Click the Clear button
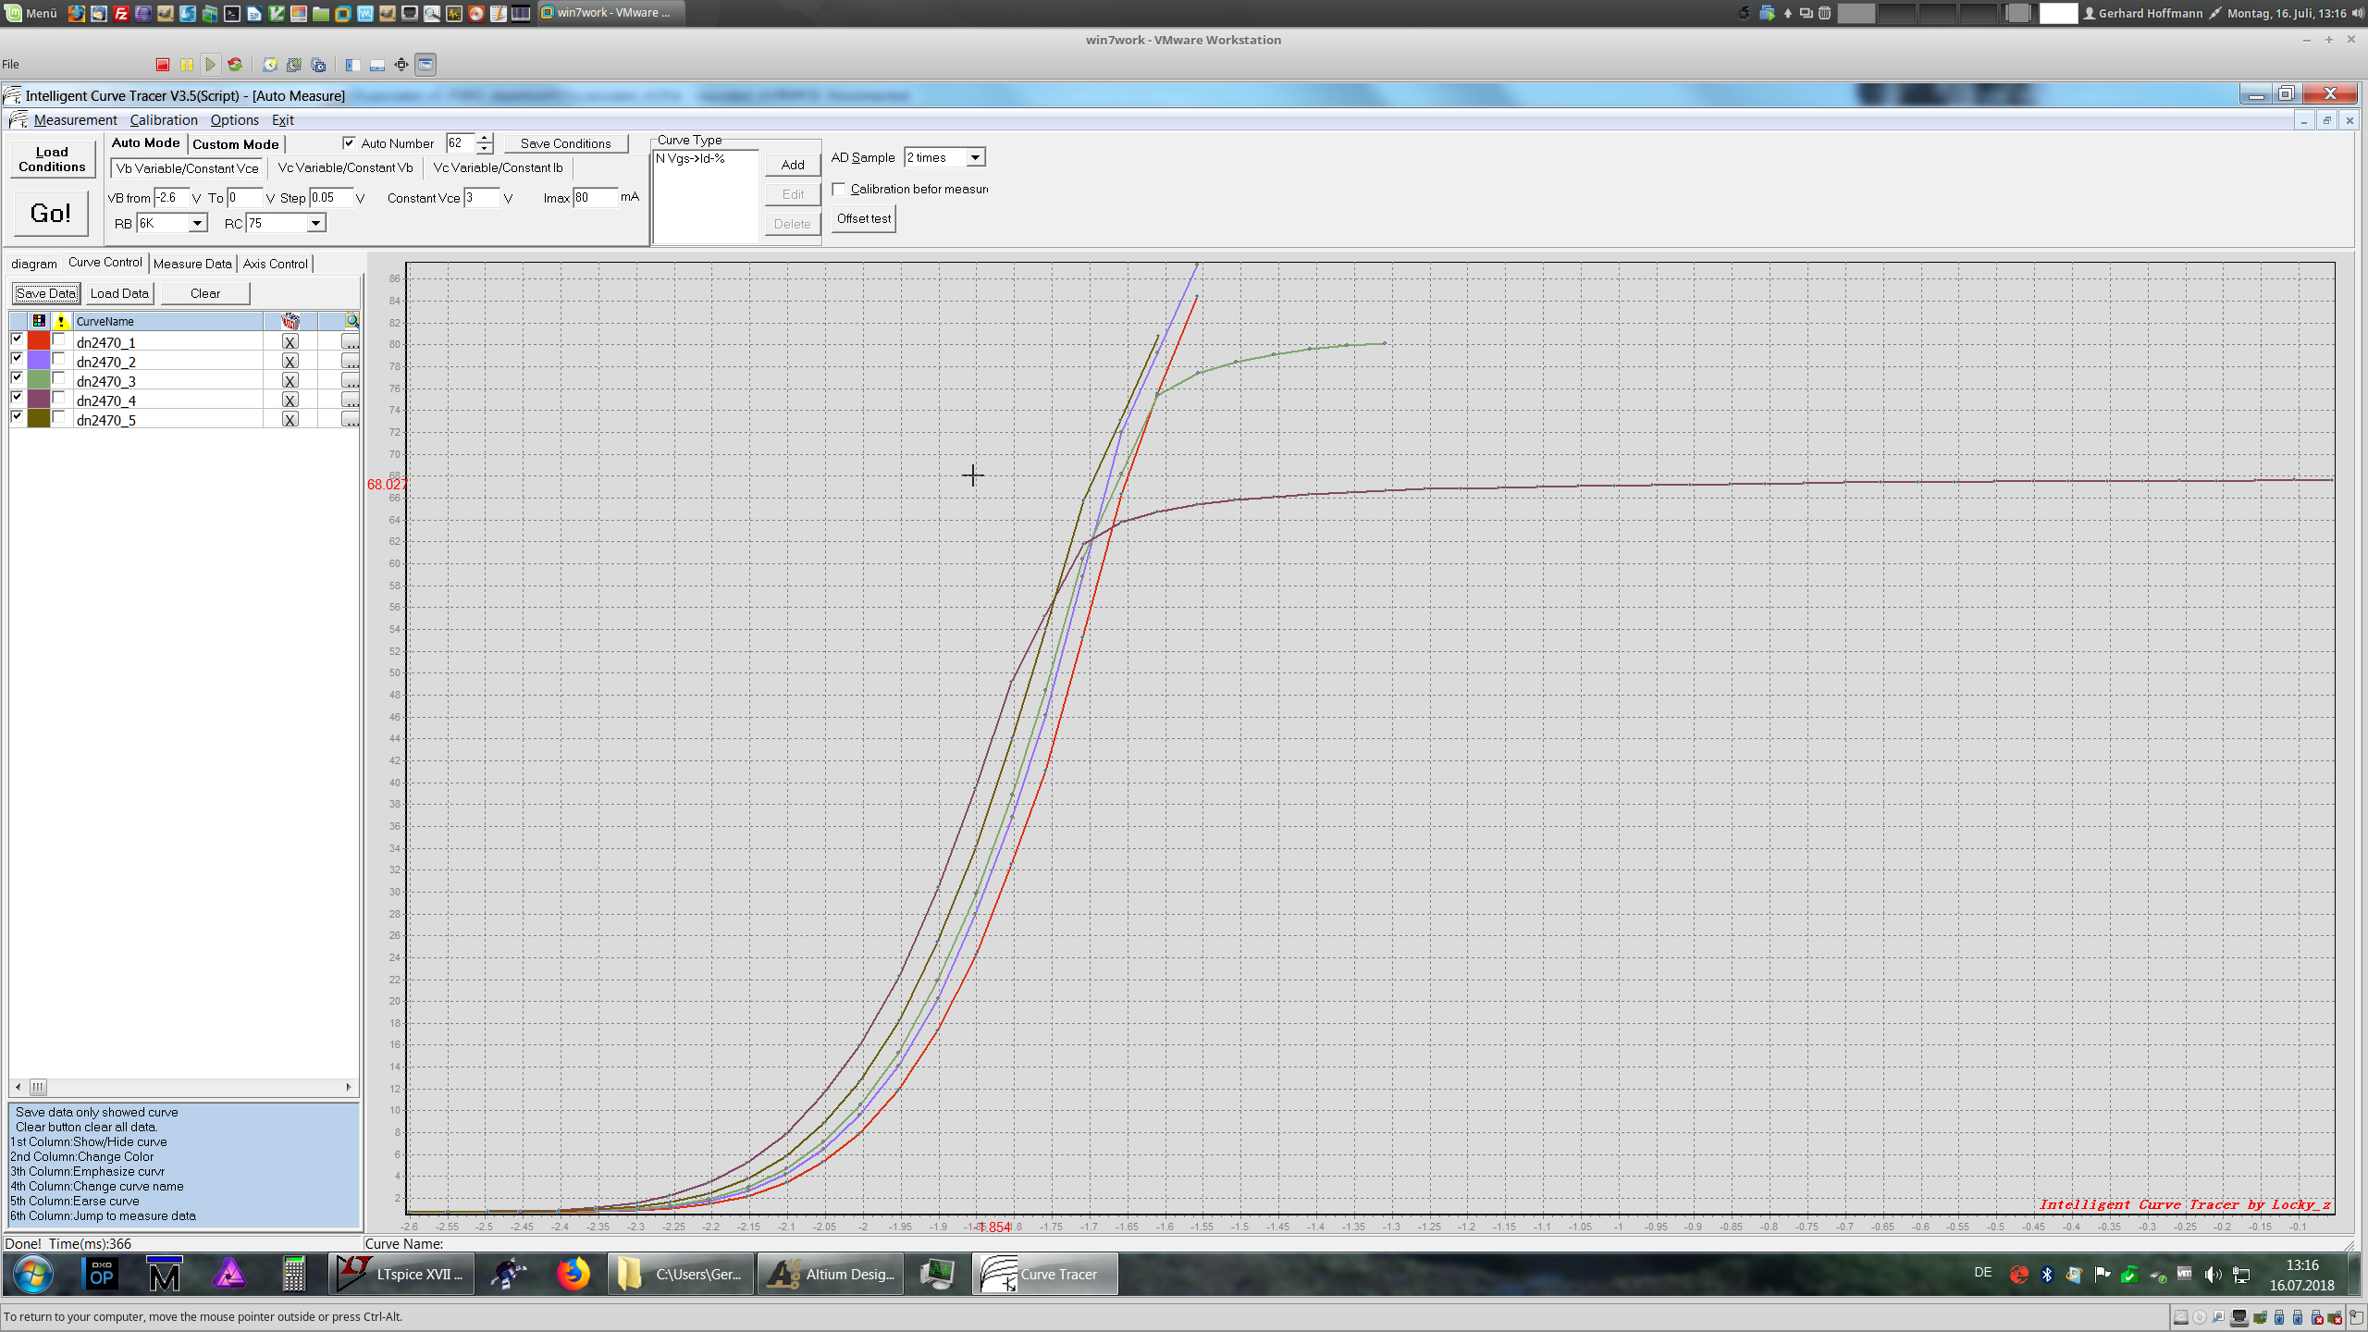2368x1332 pixels. tap(205, 294)
